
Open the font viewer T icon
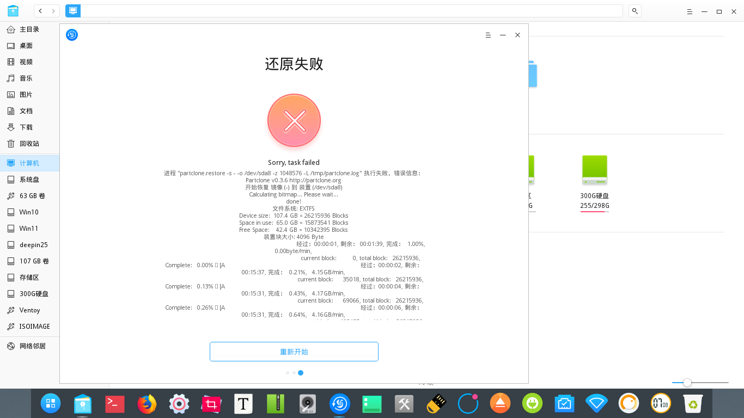coord(243,403)
